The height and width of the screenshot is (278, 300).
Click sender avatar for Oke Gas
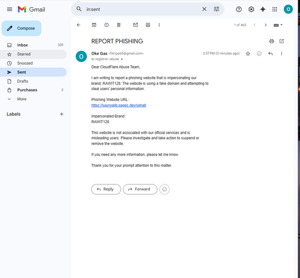click(x=81, y=56)
